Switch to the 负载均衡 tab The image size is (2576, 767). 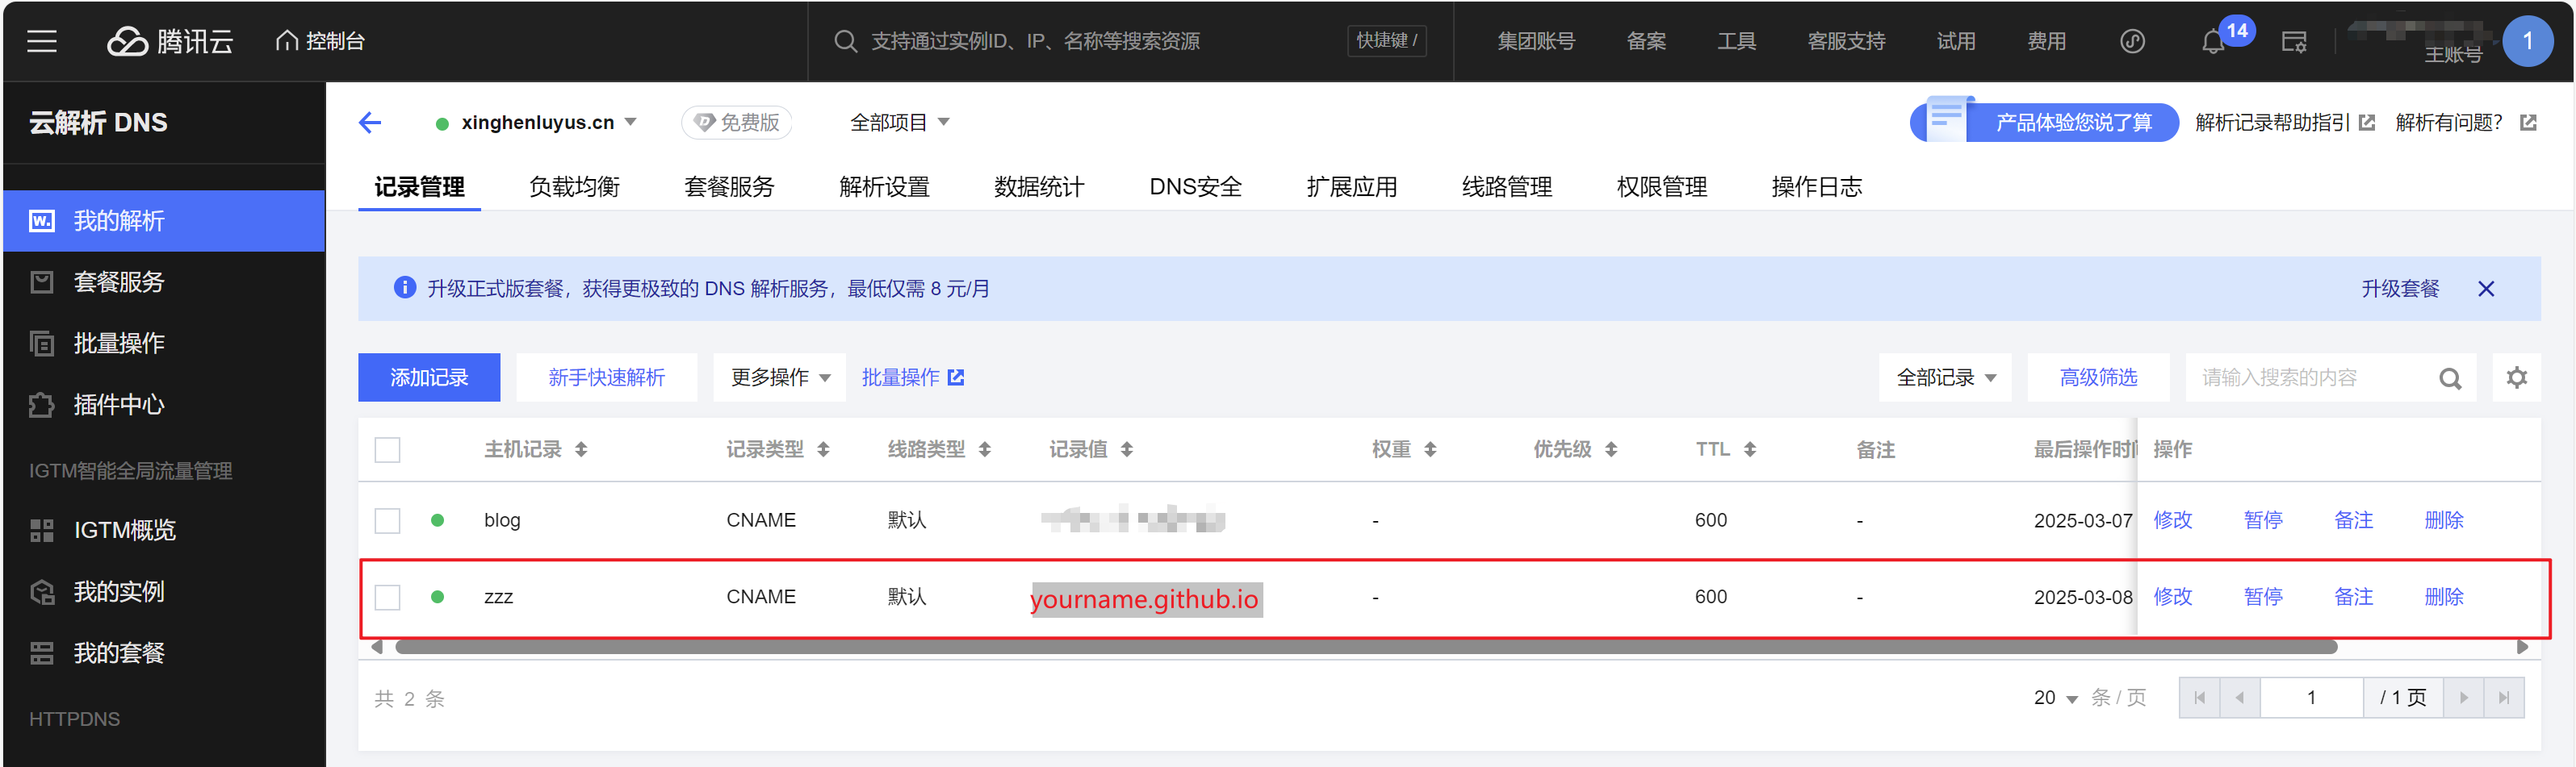click(574, 187)
